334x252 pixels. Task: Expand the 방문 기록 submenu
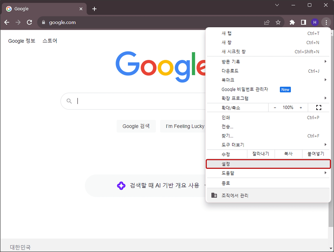pyautogui.click(x=268, y=62)
